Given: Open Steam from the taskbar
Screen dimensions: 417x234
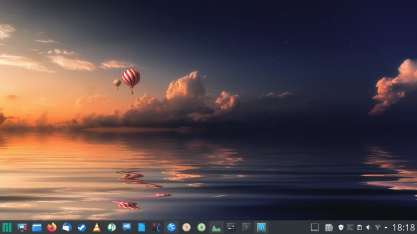Looking at the screenshot, I should [x=82, y=227].
